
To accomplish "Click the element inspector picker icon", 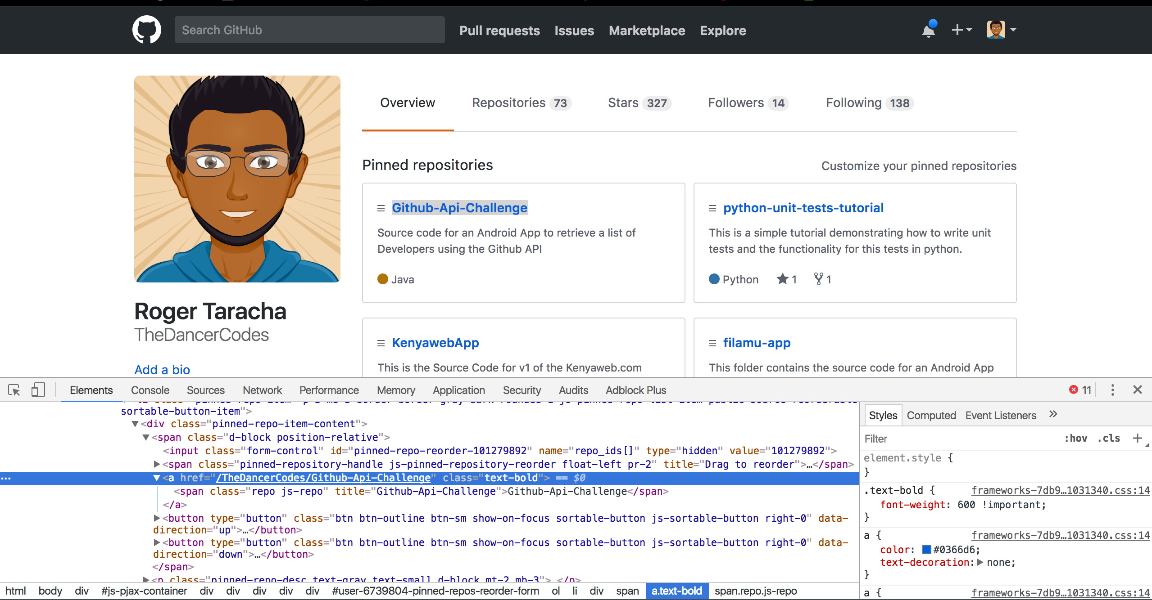I will [14, 390].
